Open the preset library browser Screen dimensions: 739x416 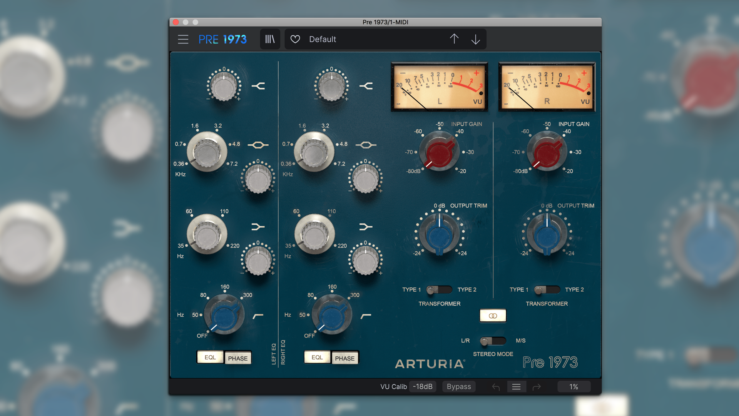pyautogui.click(x=270, y=39)
